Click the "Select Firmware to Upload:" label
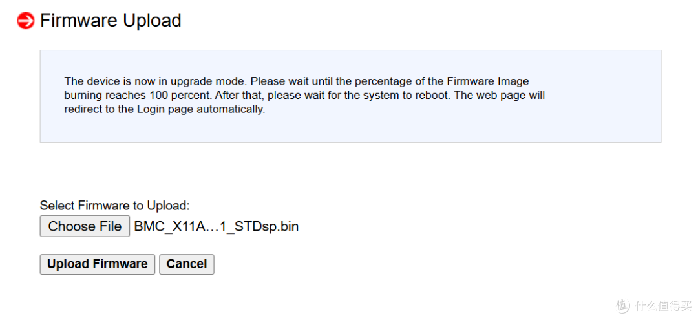698x320 pixels. click(115, 206)
